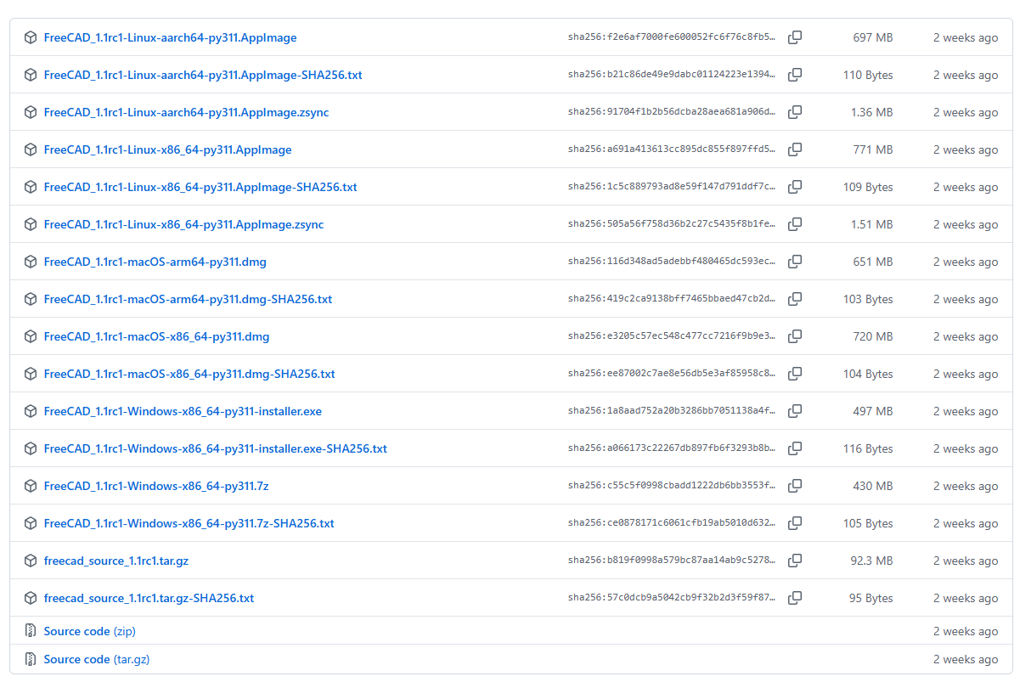Click the 771 MB file size

873,149
